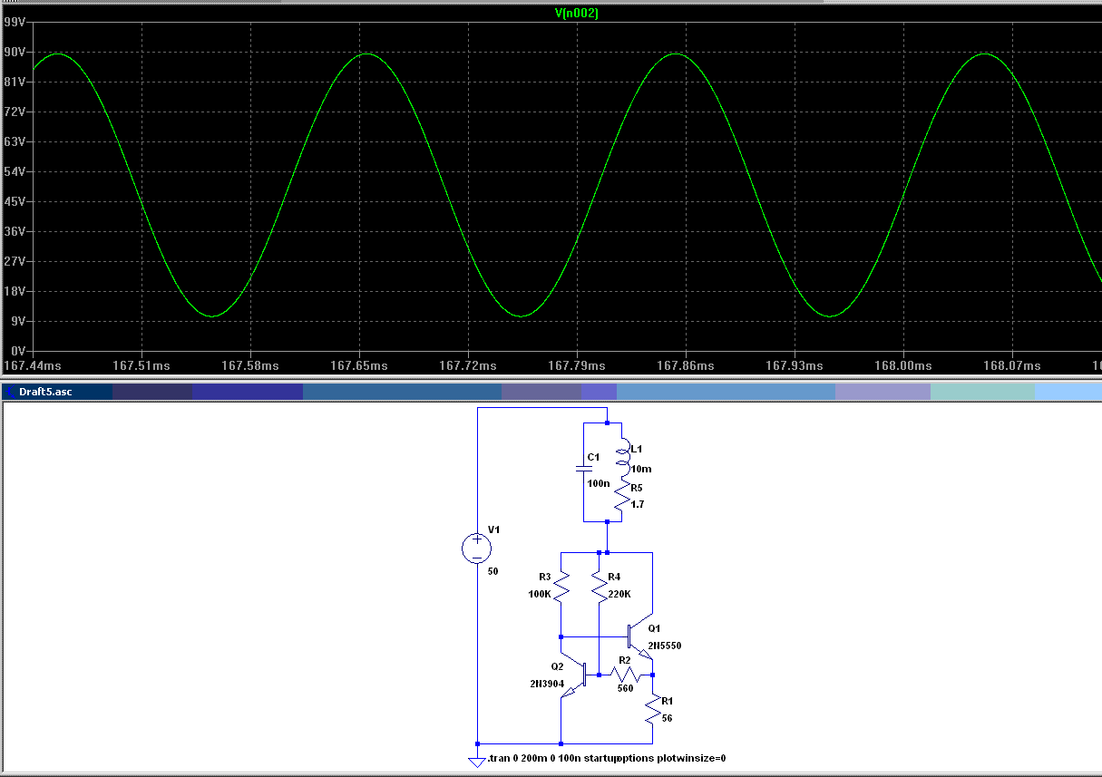This screenshot has height=777, width=1102.
Task: Click the 72V vertical axis label
Action: coord(15,112)
